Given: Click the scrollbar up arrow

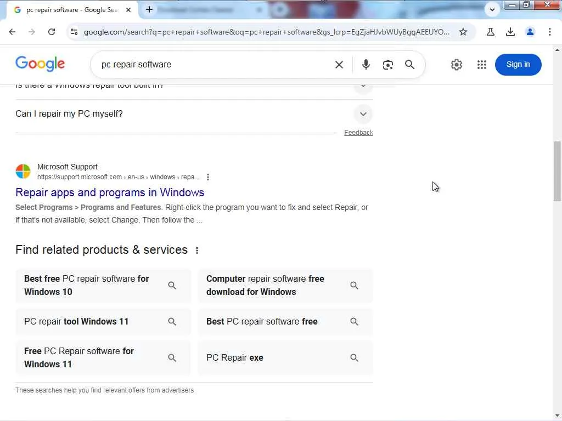Looking at the screenshot, I should (557, 50).
